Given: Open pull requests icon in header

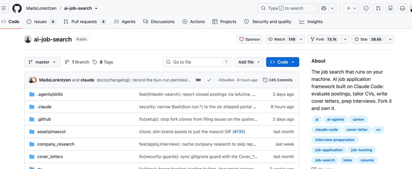Looking at the screenshot, I should pos(378,8).
